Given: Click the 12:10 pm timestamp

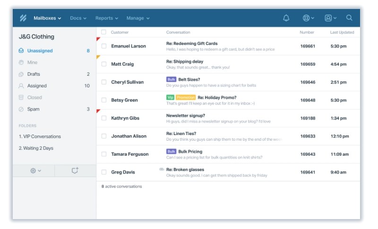Looking at the screenshot, I should [x=340, y=136].
